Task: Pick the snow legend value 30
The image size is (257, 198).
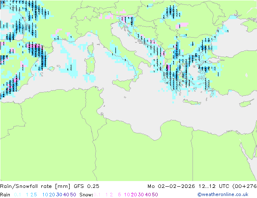Action: point(141,195)
